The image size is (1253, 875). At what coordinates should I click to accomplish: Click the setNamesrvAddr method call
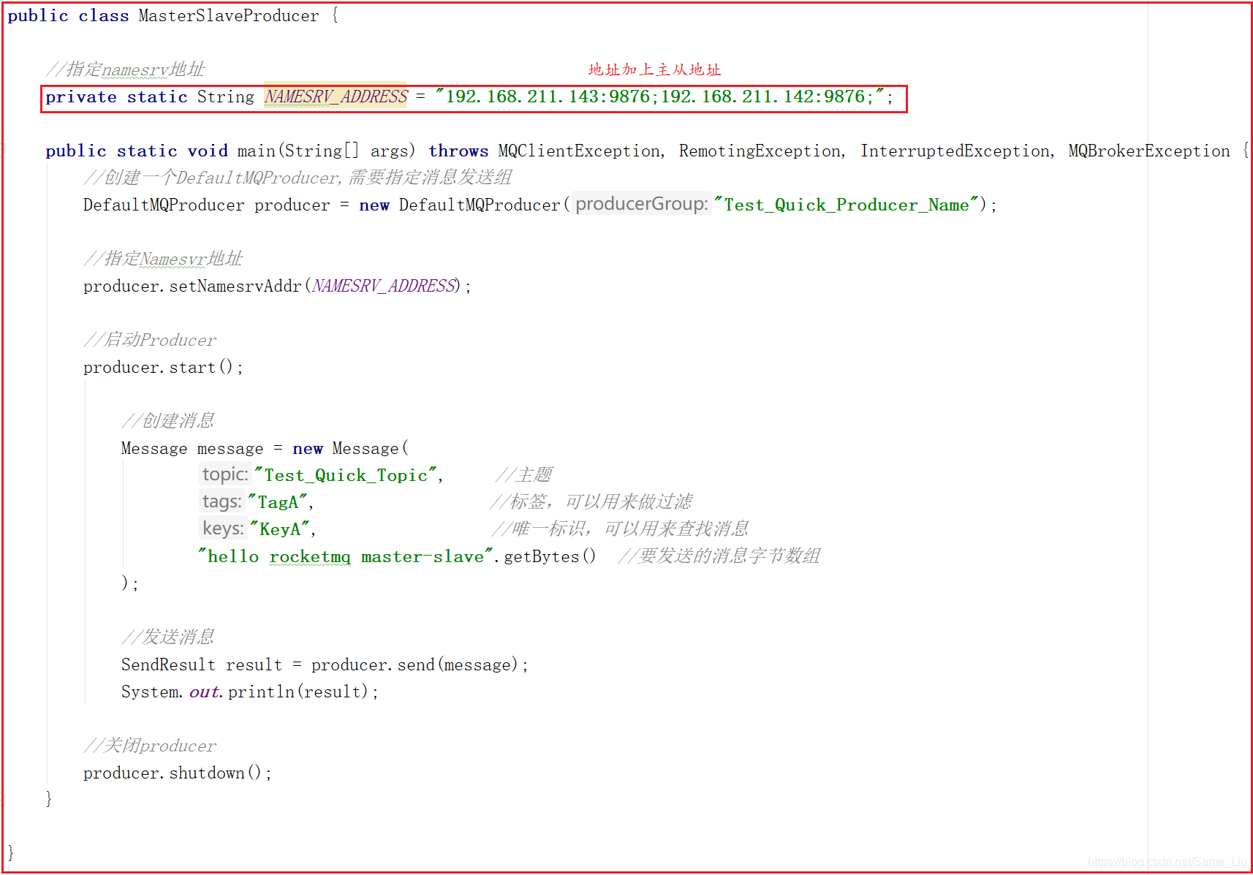pos(235,286)
